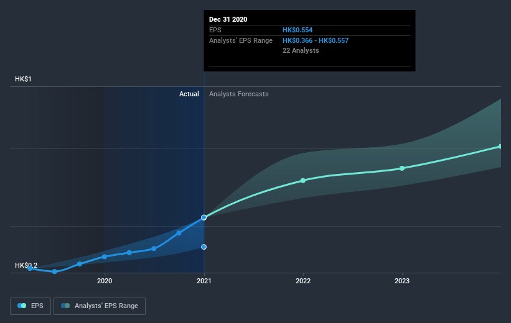Click the lowest EPS data point in mid-2019
This screenshot has height=323, width=511.
(x=54, y=271)
